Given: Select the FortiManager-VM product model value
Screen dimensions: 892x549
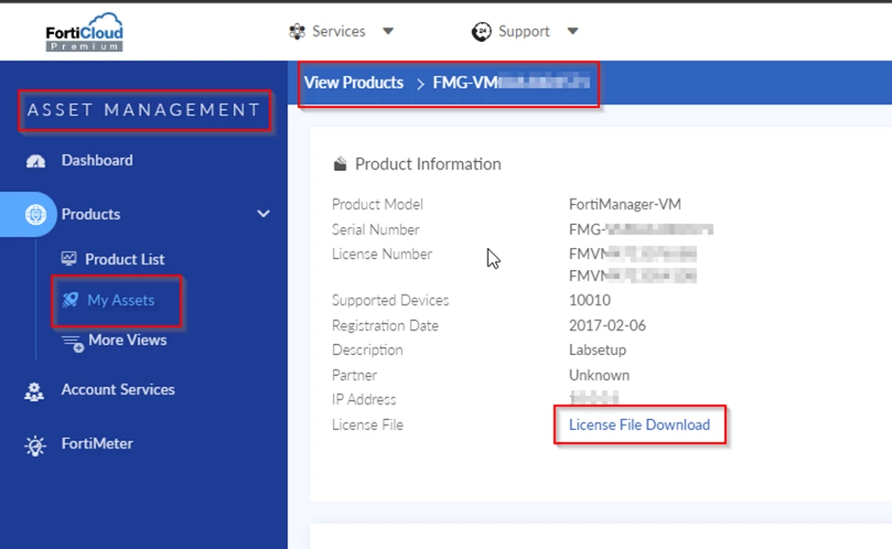Looking at the screenshot, I should 625,204.
